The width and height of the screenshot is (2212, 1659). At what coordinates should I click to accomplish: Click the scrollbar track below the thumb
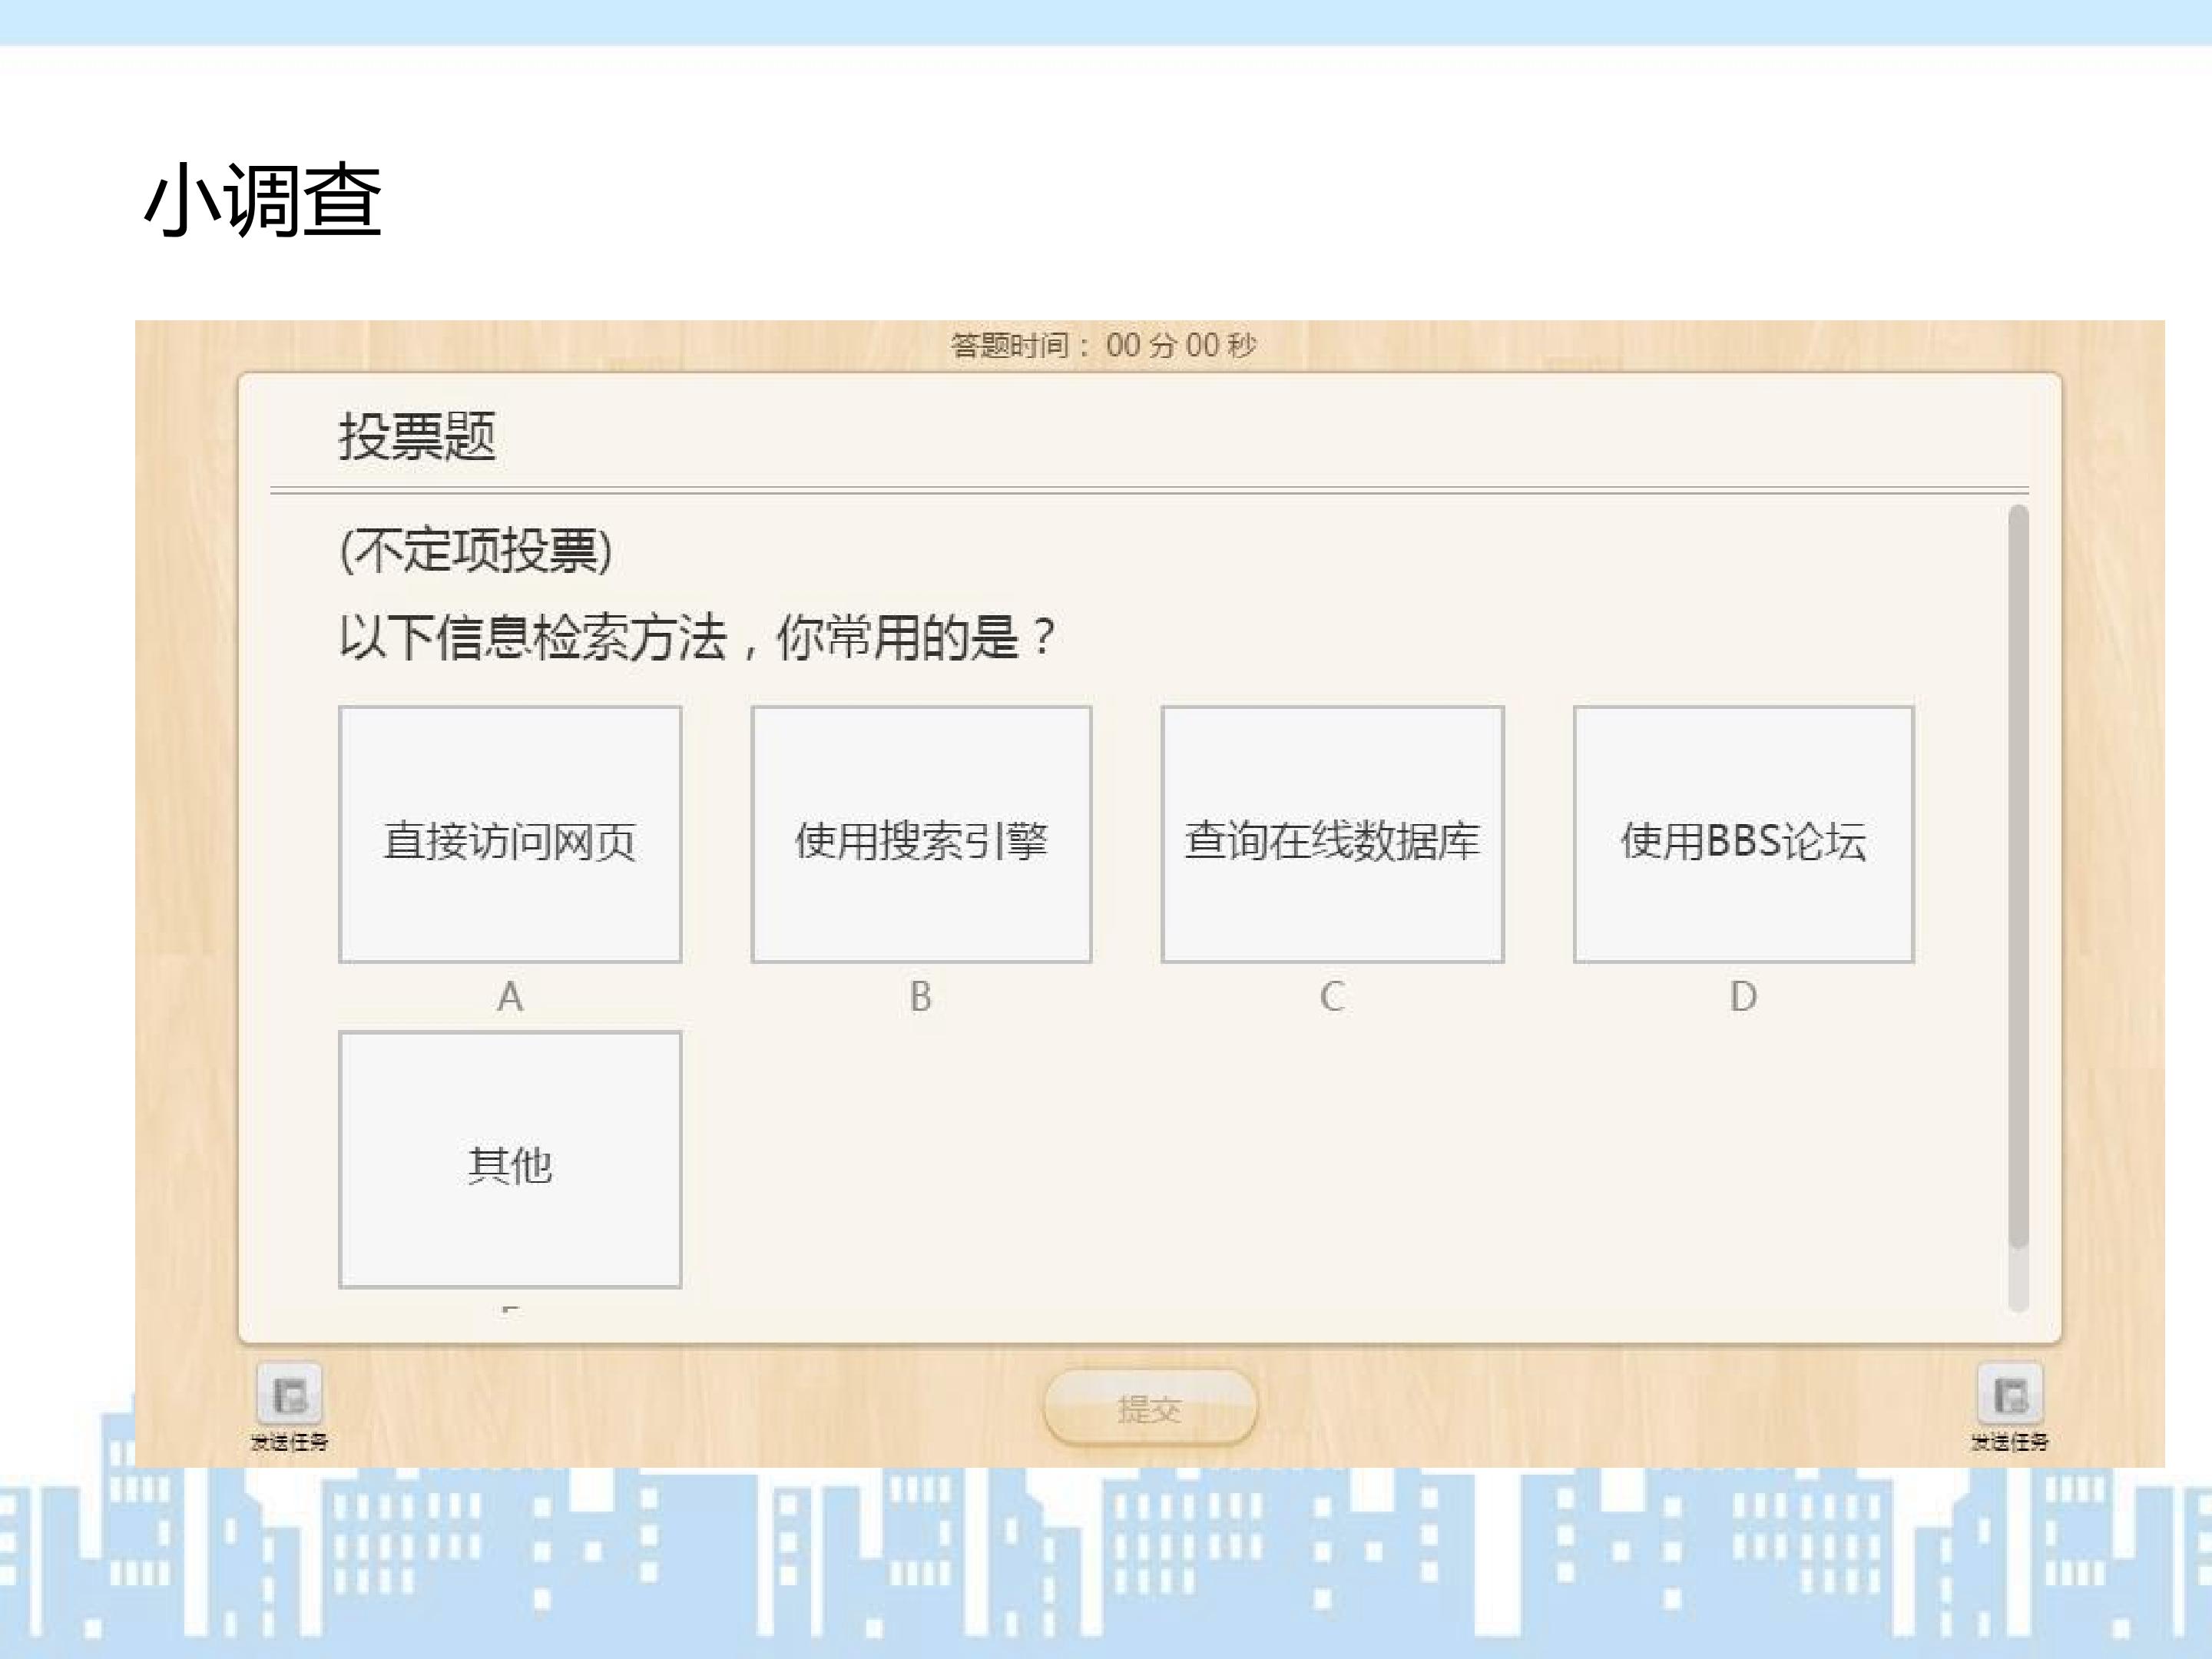click(2018, 1280)
